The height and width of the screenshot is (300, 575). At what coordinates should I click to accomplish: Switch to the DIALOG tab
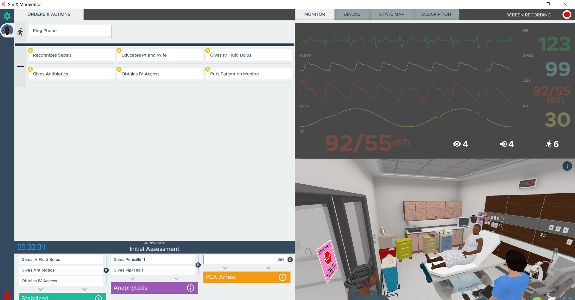(x=352, y=14)
